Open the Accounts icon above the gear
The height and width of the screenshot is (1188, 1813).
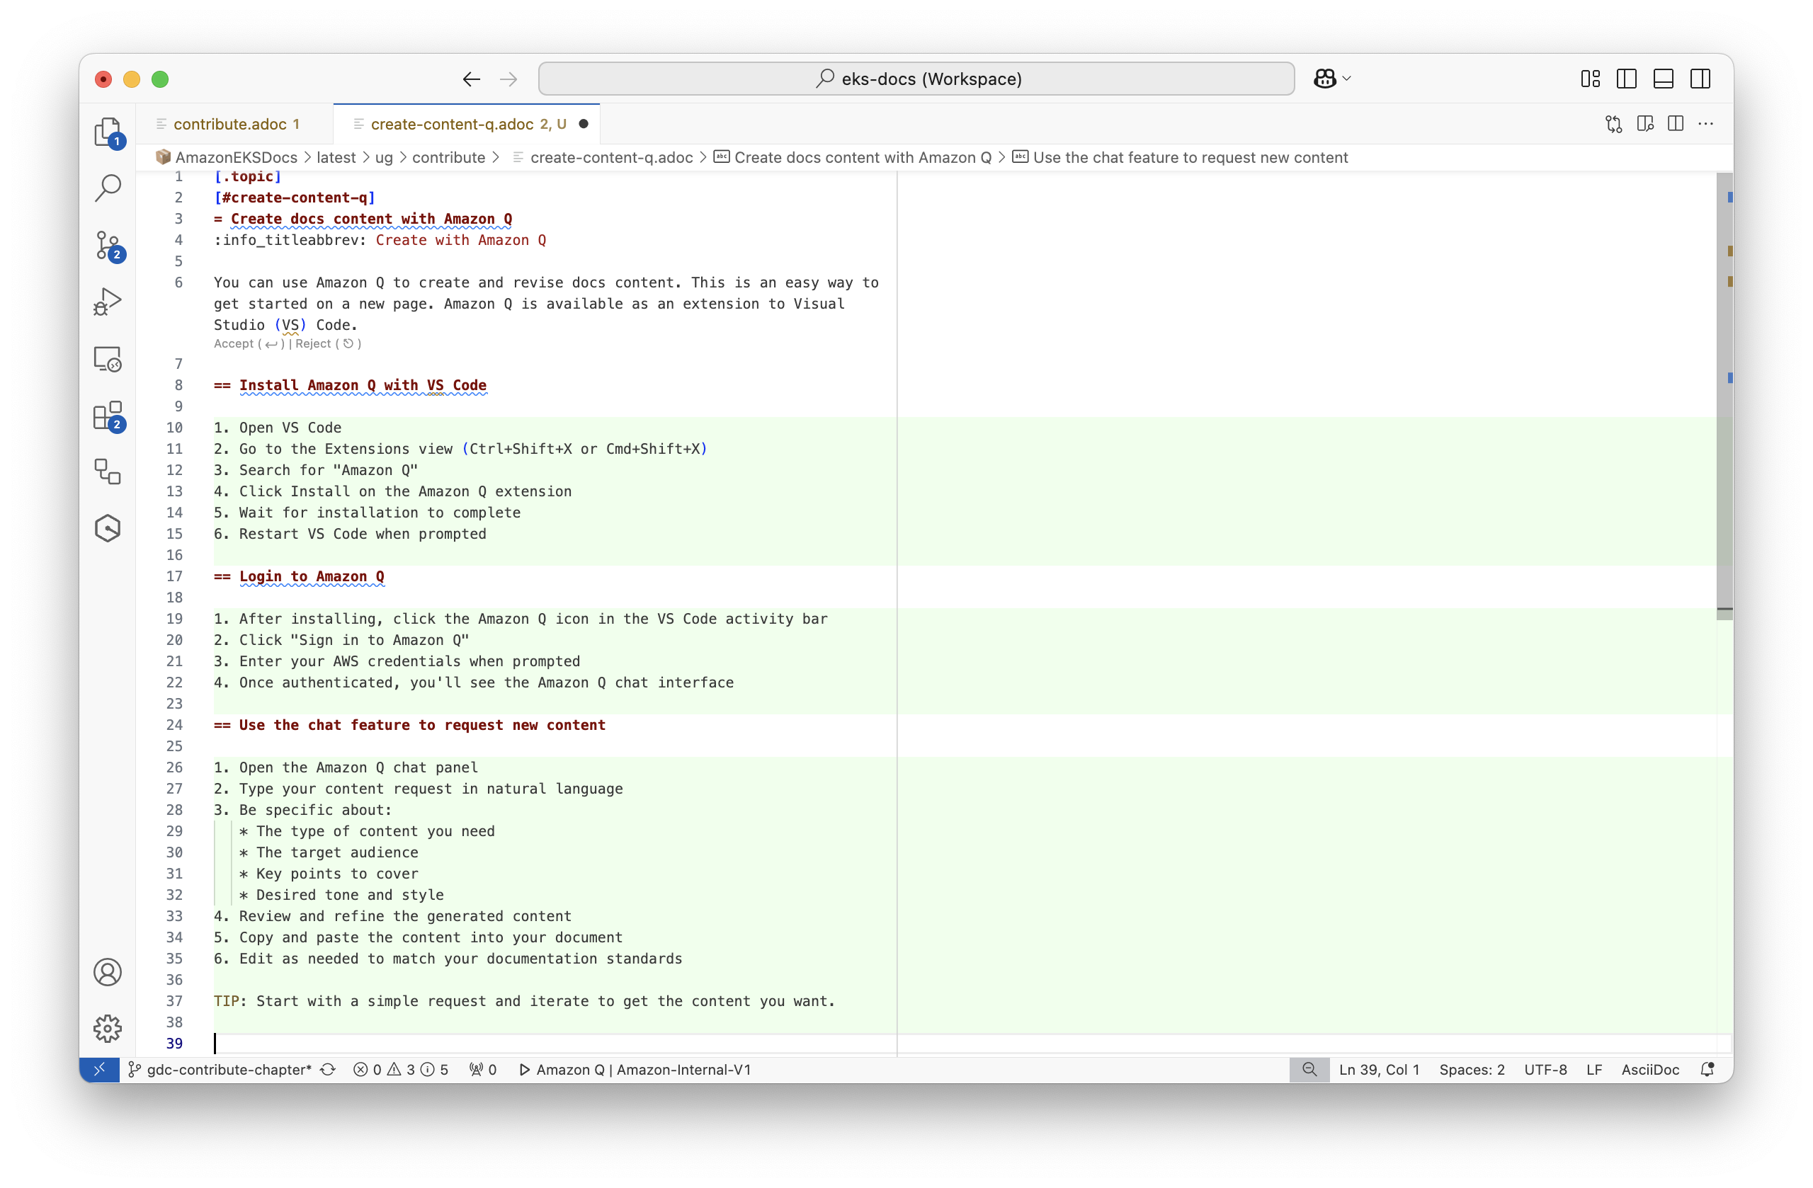[x=108, y=972]
